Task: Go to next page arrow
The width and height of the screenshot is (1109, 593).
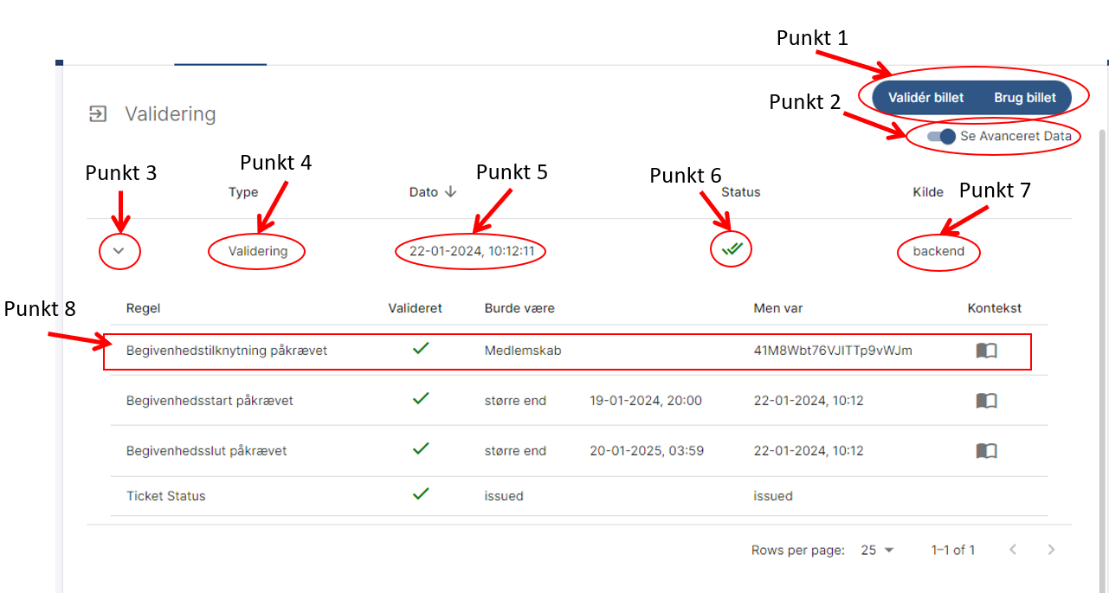Action: (1051, 551)
